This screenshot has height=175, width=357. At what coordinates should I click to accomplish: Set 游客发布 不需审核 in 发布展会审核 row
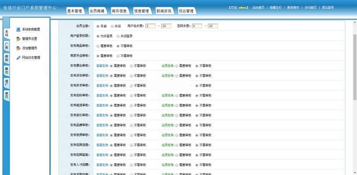click(x=131, y=66)
